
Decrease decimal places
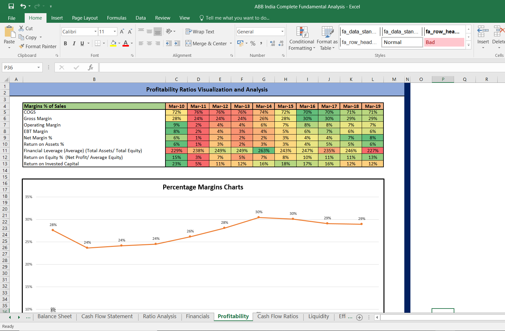(281, 43)
